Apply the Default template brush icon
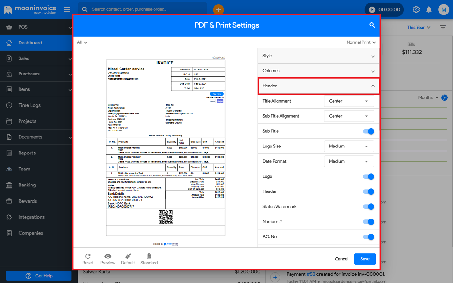The image size is (453, 283). coord(128,257)
